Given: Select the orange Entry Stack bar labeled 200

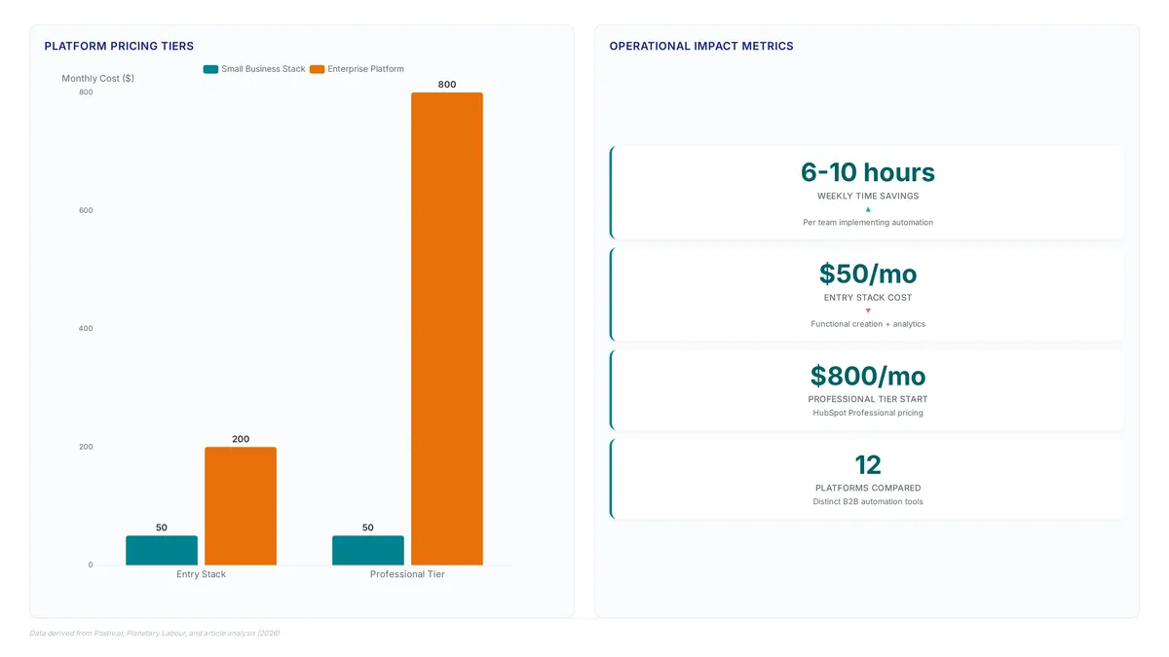Looking at the screenshot, I should click(x=241, y=506).
